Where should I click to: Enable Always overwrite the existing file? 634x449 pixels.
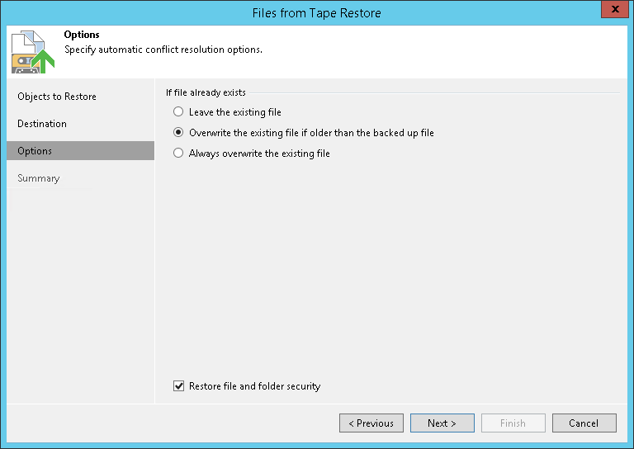point(178,154)
